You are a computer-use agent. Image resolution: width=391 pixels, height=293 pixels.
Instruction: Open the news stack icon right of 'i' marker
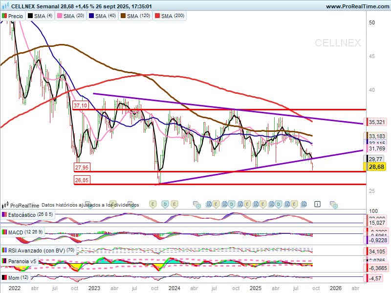[x=333, y=205]
